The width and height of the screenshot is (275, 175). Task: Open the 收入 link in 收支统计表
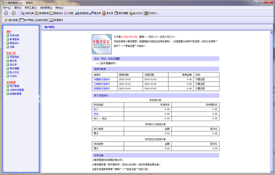point(96,109)
